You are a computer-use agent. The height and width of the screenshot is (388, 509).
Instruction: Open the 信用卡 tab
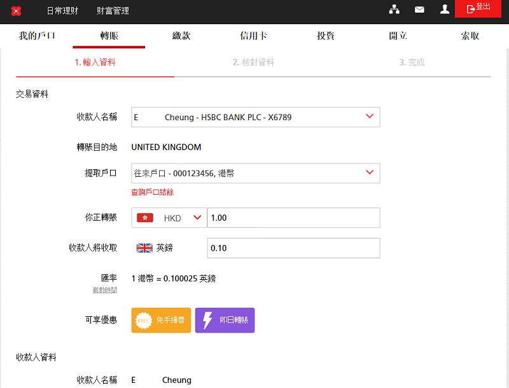click(253, 36)
